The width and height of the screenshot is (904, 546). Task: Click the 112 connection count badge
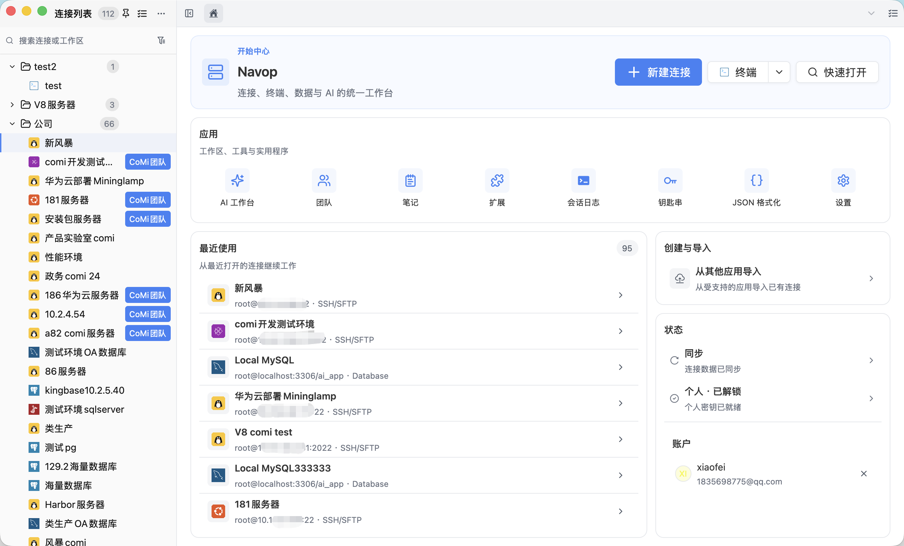point(108,14)
